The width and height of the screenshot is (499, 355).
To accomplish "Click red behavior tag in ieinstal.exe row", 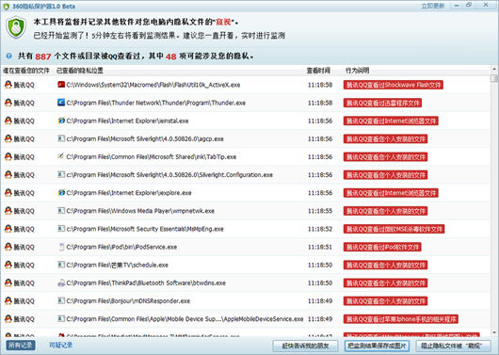I will (x=391, y=121).
